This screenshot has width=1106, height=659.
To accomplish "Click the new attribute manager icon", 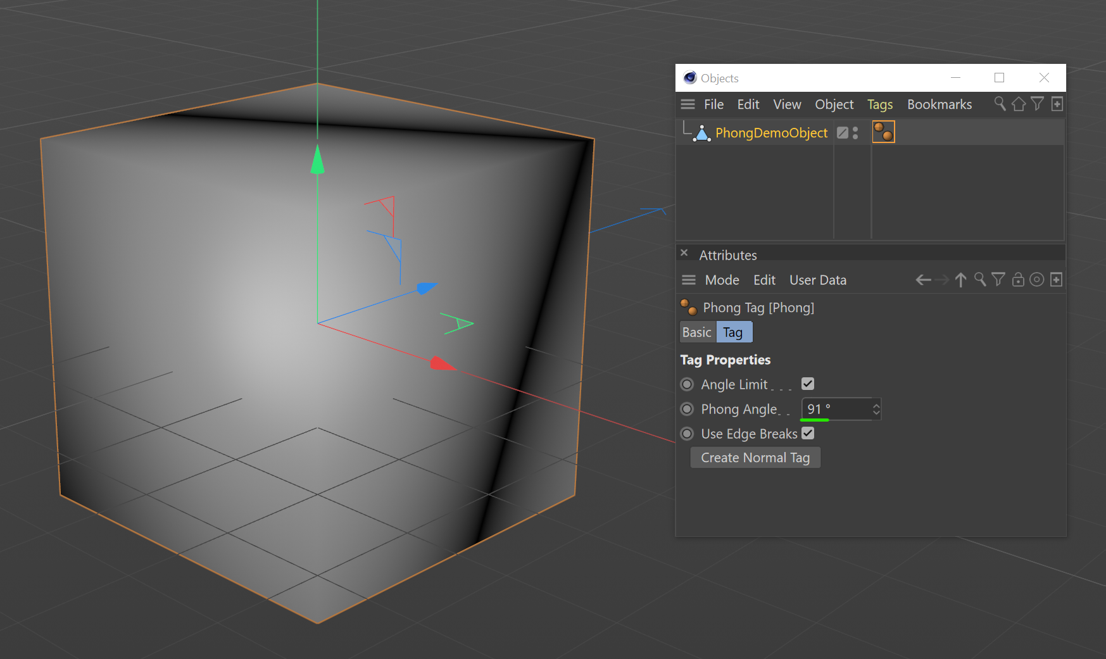I will (1056, 279).
